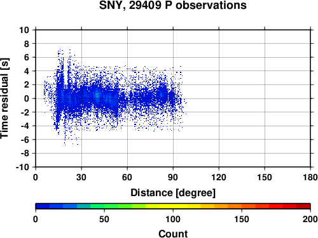
Task: Click the x-axis tick label 180
Action: 310,177
